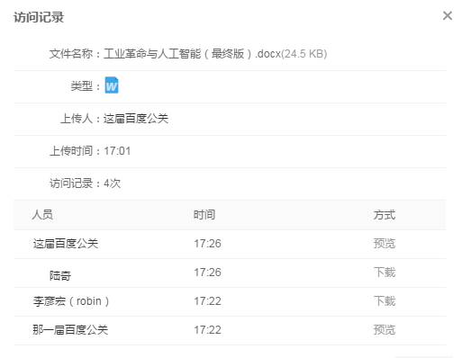Screen dimensions: 462x358
Task: Click the Word document type icon
Action: coord(112,85)
